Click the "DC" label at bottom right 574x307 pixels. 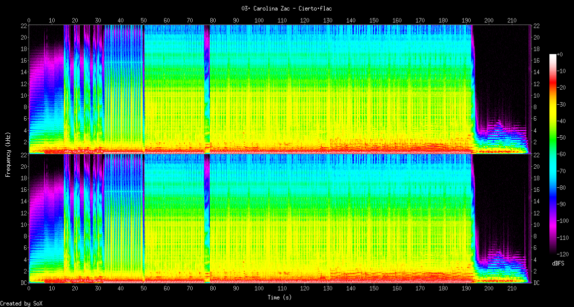[536, 283]
